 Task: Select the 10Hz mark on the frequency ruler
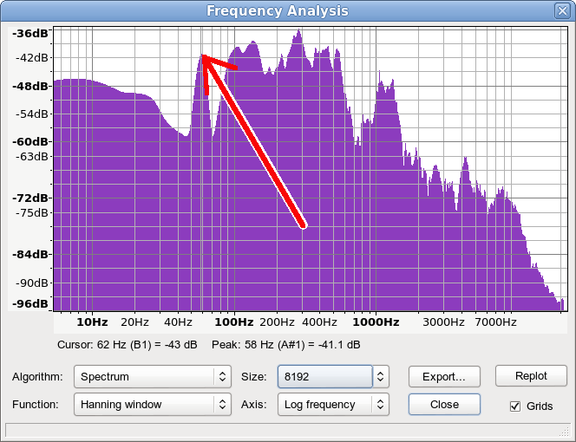coord(92,322)
